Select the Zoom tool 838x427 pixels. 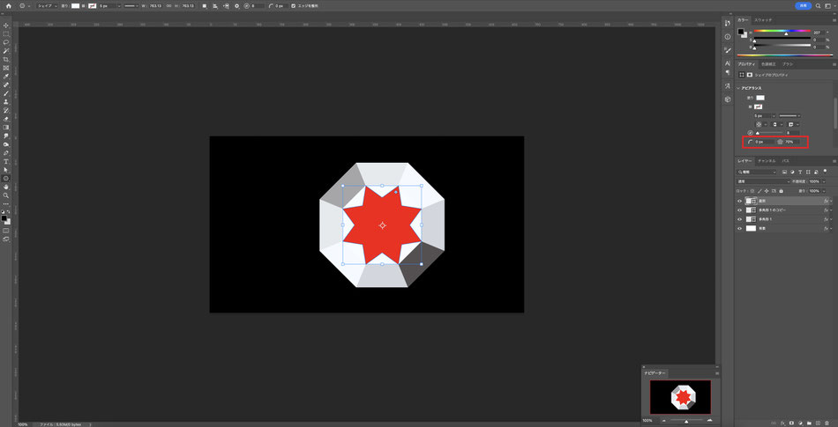coord(6,195)
